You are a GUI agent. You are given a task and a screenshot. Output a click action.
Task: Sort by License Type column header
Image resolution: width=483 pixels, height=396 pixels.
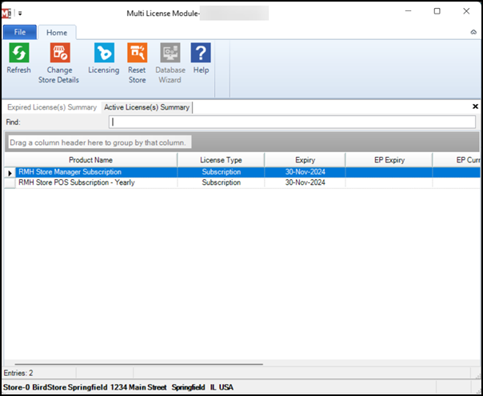tap(221, 160)
